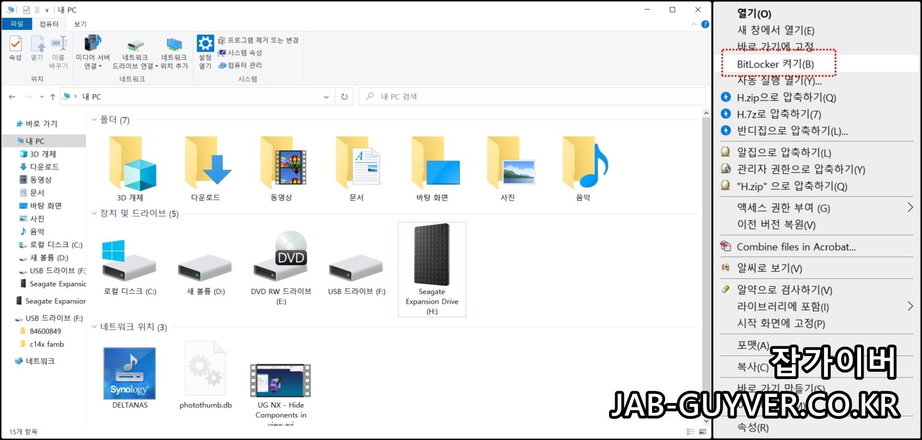Open recent locations dropdown arrow
The image size is (922, 440).
tap(41, 96)
